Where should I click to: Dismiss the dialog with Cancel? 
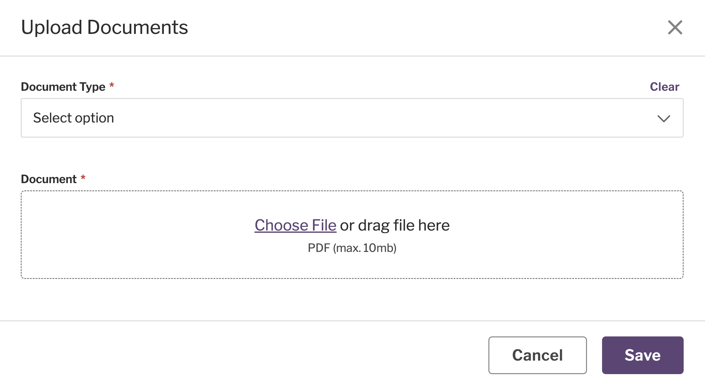pos(537,355)
